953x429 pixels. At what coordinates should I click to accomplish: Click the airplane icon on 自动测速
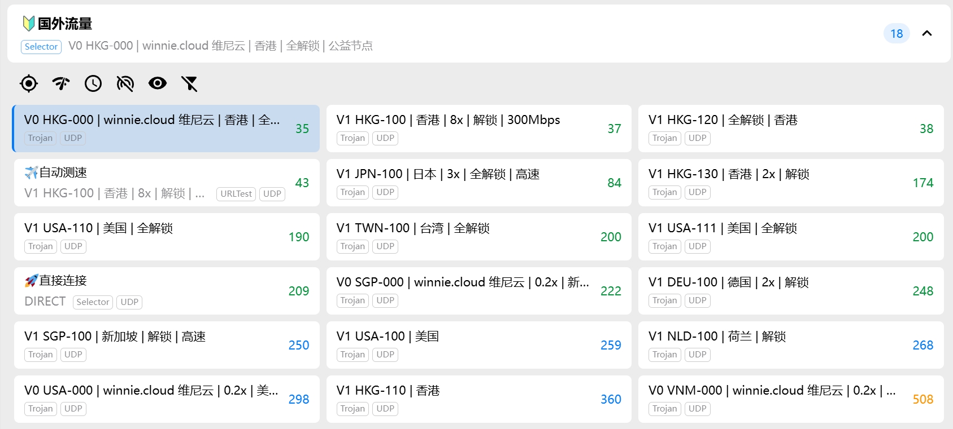(31, 173)
